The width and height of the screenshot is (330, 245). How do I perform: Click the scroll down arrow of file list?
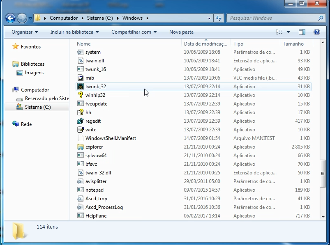[323, 217]
